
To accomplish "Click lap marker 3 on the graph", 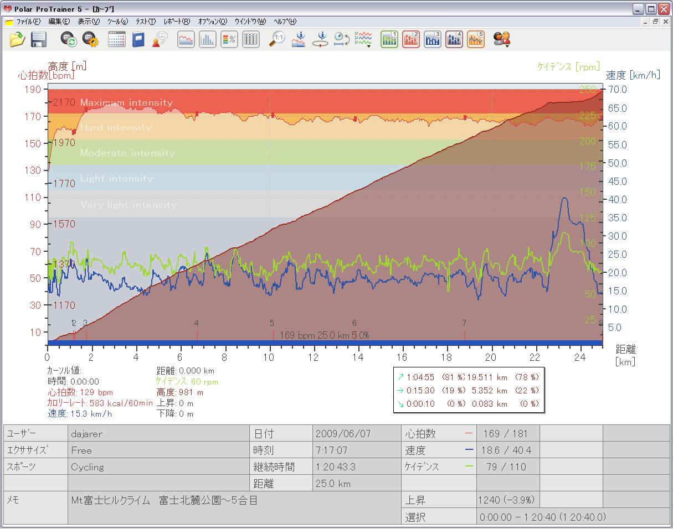I will coord(85,323).
